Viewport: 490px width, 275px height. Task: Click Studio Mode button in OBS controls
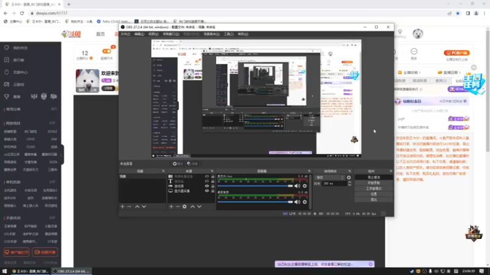pos(374,189)
